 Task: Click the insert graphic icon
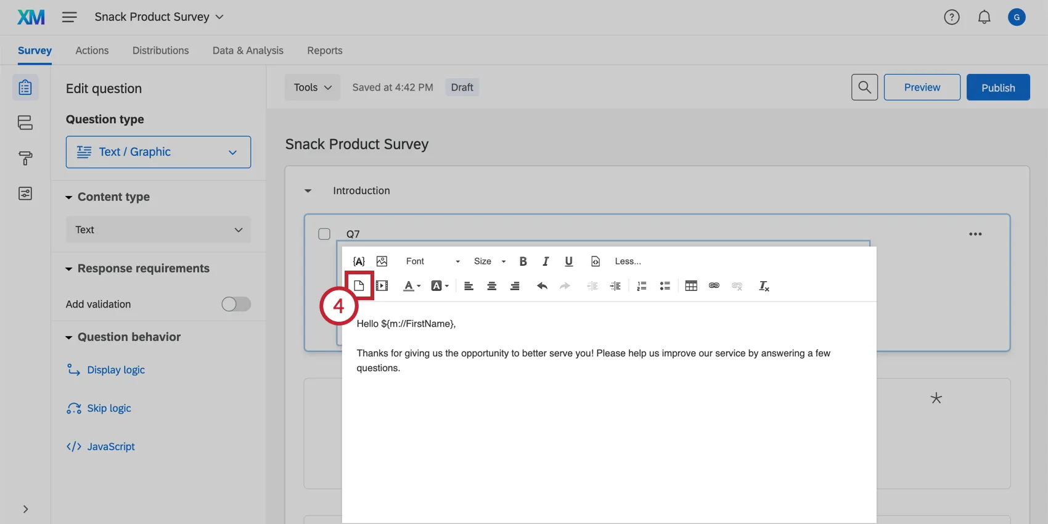[x=382, y=261]
